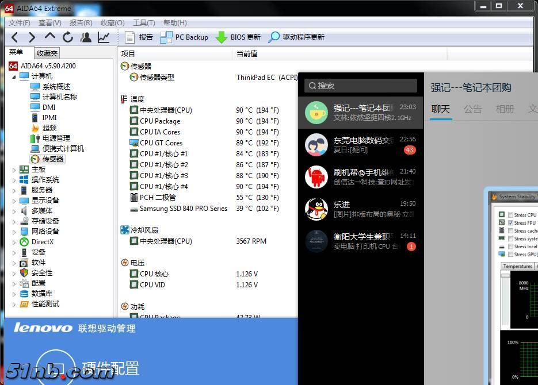The width and height of the screenshot is (538, 385).
Task: Select 传感器 sensor tree item
Action: 53,159
